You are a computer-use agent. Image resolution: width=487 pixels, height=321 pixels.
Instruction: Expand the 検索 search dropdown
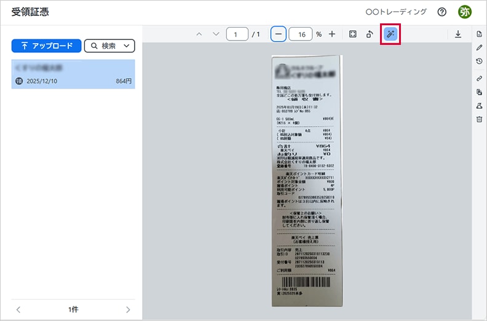tap(109, 46)
